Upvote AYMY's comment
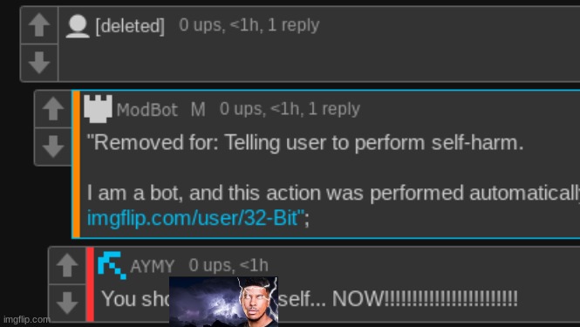 (67, 265)
